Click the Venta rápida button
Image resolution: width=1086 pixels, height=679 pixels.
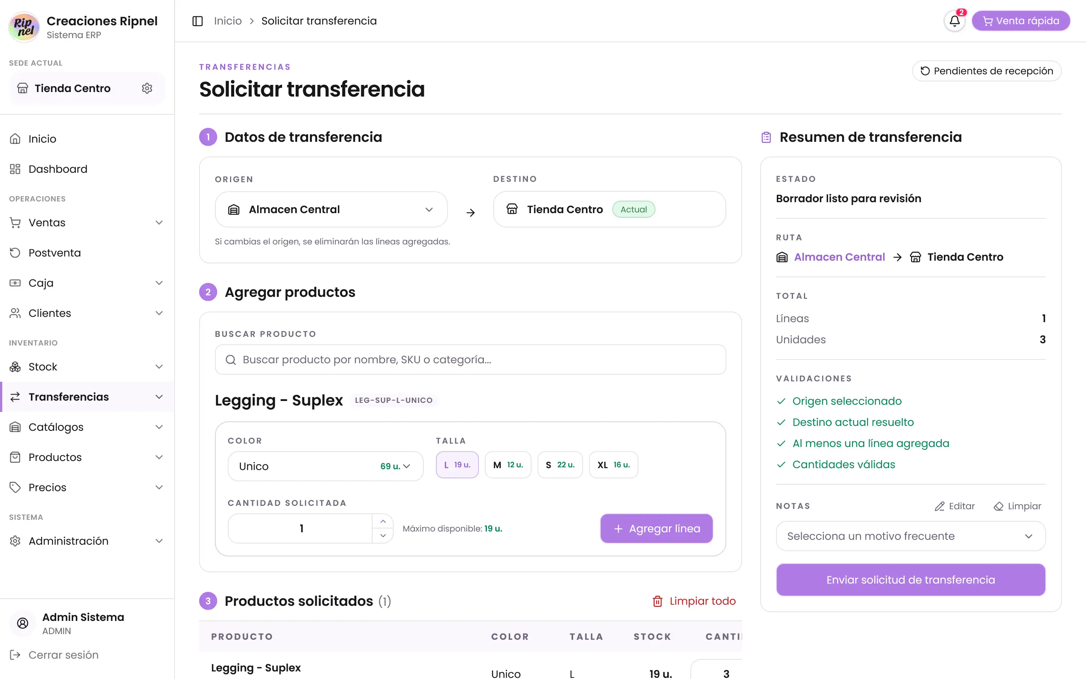pyautogui.click(x=1021, y=21)
